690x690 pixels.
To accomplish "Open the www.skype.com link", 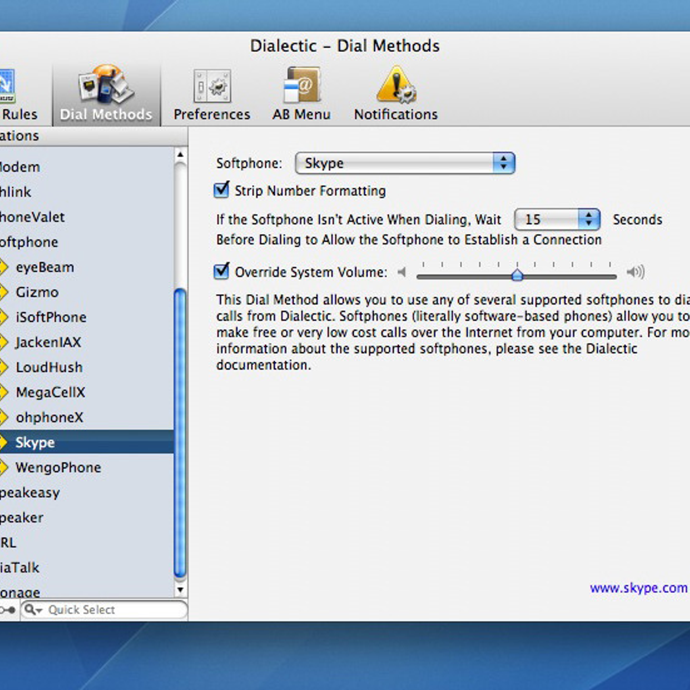I will click(638, 588).
